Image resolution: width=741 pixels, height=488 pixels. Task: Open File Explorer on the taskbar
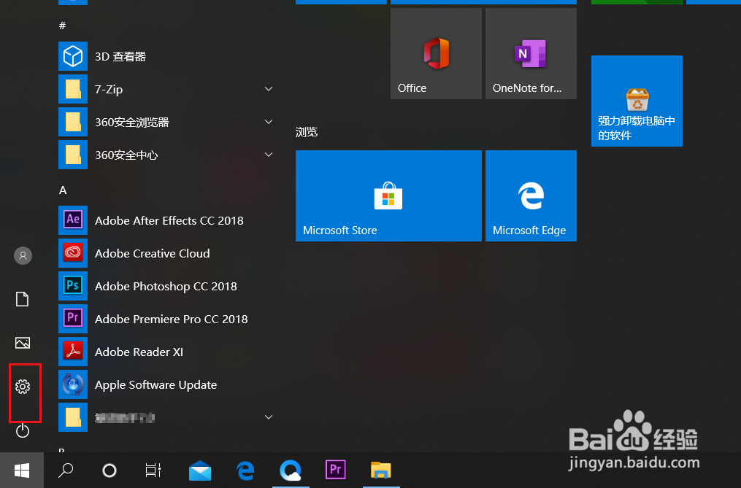[x=381, y=470]
